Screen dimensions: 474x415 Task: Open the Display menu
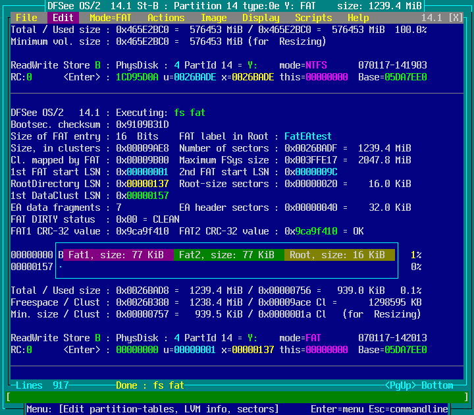coord(261,18)
